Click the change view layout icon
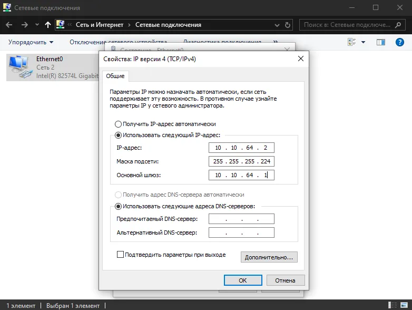412x310 pixels. click(352, 42)
